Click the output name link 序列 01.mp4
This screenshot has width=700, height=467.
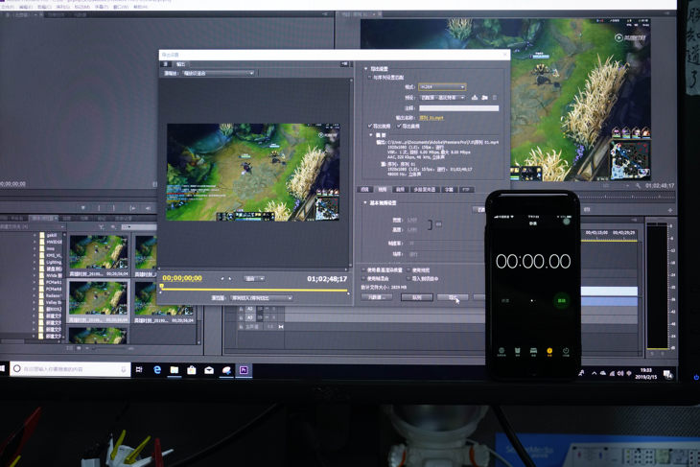(x=431, y=118)
